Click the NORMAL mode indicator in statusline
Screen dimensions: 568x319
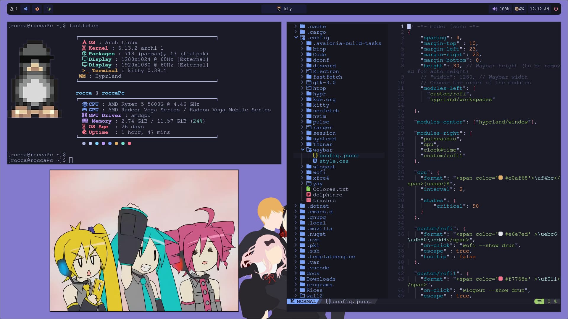[303, 301]
